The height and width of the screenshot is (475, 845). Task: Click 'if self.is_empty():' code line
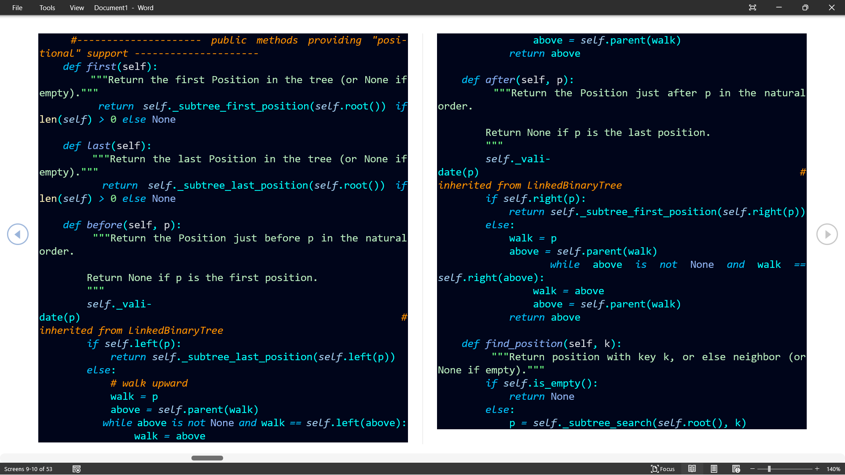pyautogui.click(x=542, y=384)
